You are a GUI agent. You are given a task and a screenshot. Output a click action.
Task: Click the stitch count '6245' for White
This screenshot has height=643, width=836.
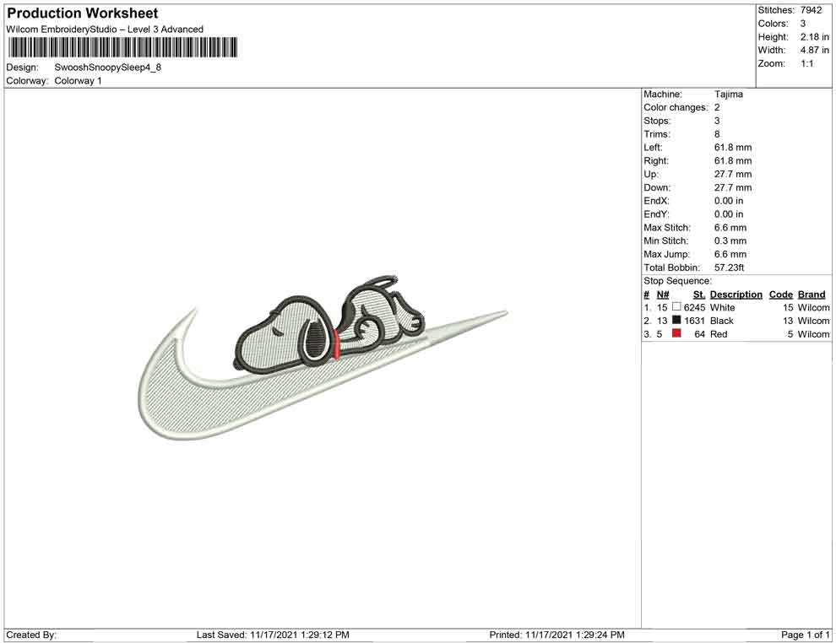coord(695,307)
